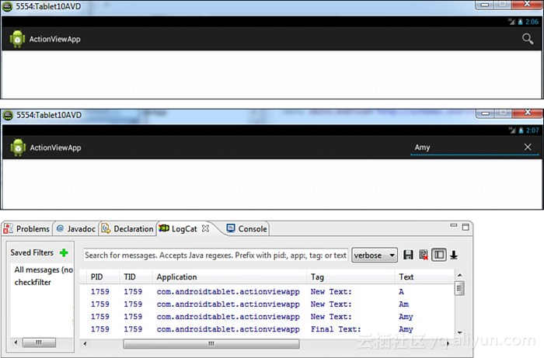Click the log table vertical scrollbar thumb

[459, 288]
